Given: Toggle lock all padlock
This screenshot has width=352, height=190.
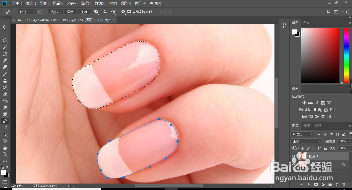Looking at the screenshot, I should (x=325, y=148).
